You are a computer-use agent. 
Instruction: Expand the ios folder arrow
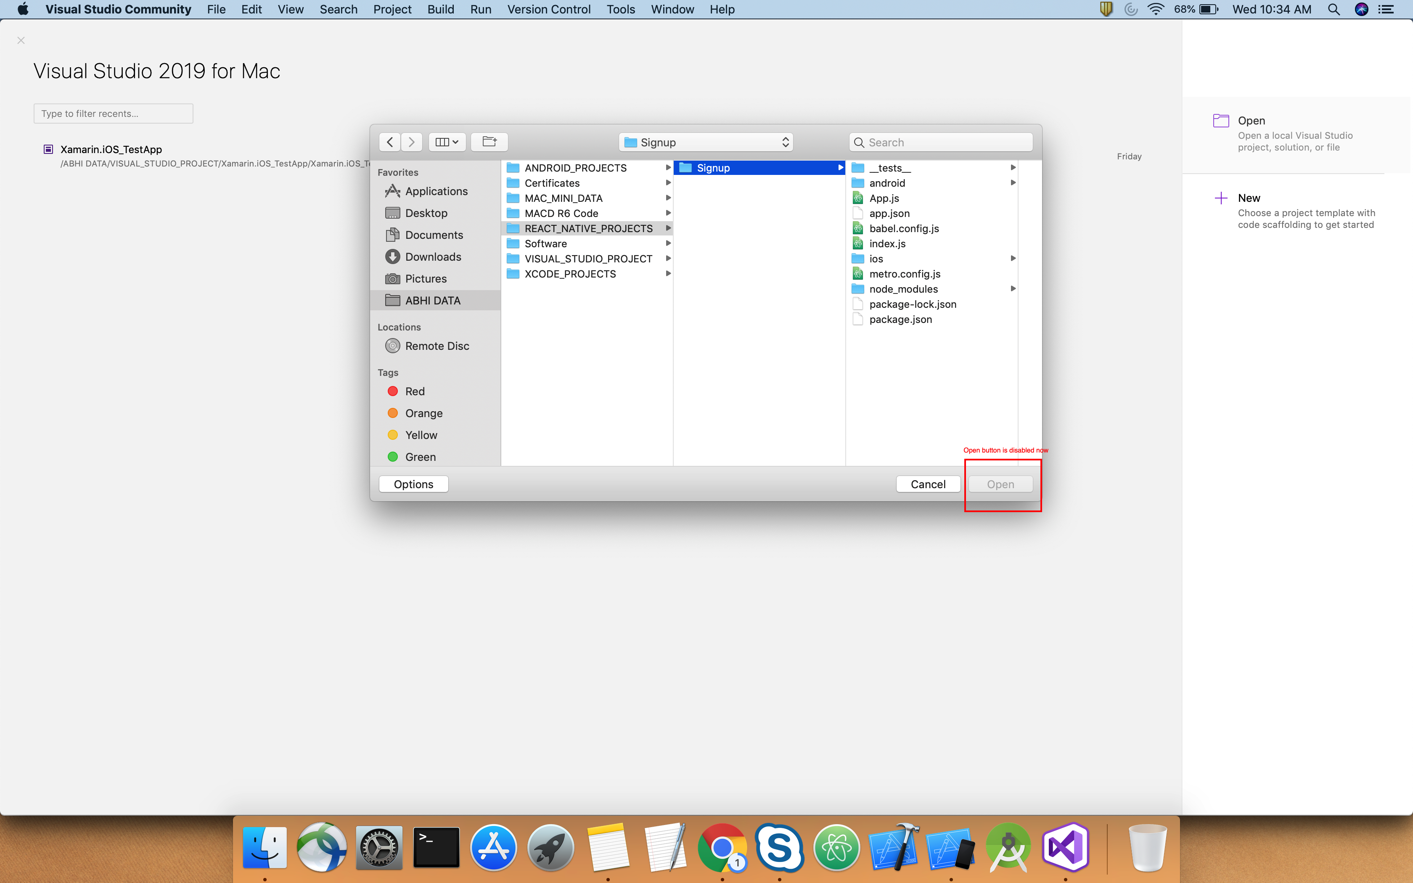[1013, 259]
